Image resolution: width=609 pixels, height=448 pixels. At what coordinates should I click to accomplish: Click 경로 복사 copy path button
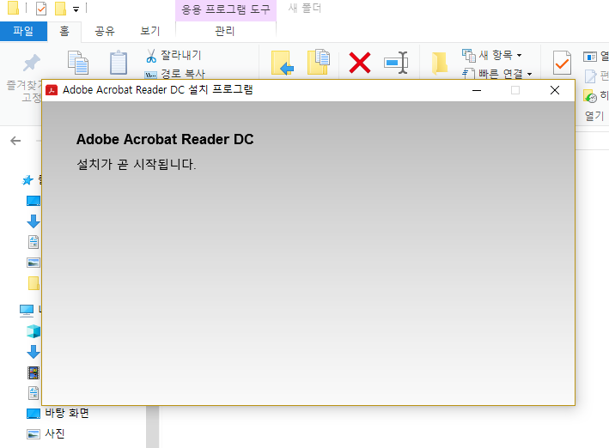click(174, 74)
